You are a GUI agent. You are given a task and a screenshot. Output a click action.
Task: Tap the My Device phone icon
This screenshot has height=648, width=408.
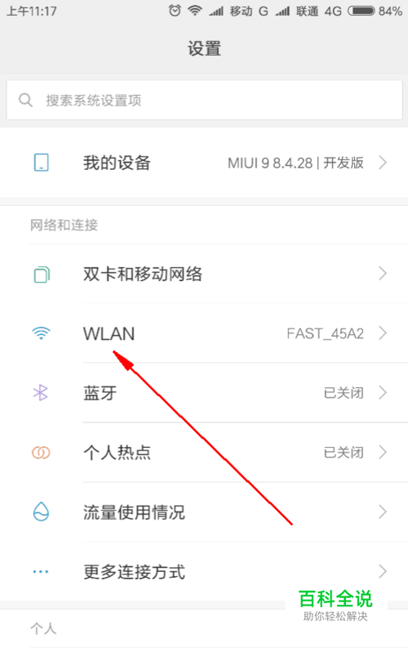click(42, 163)
